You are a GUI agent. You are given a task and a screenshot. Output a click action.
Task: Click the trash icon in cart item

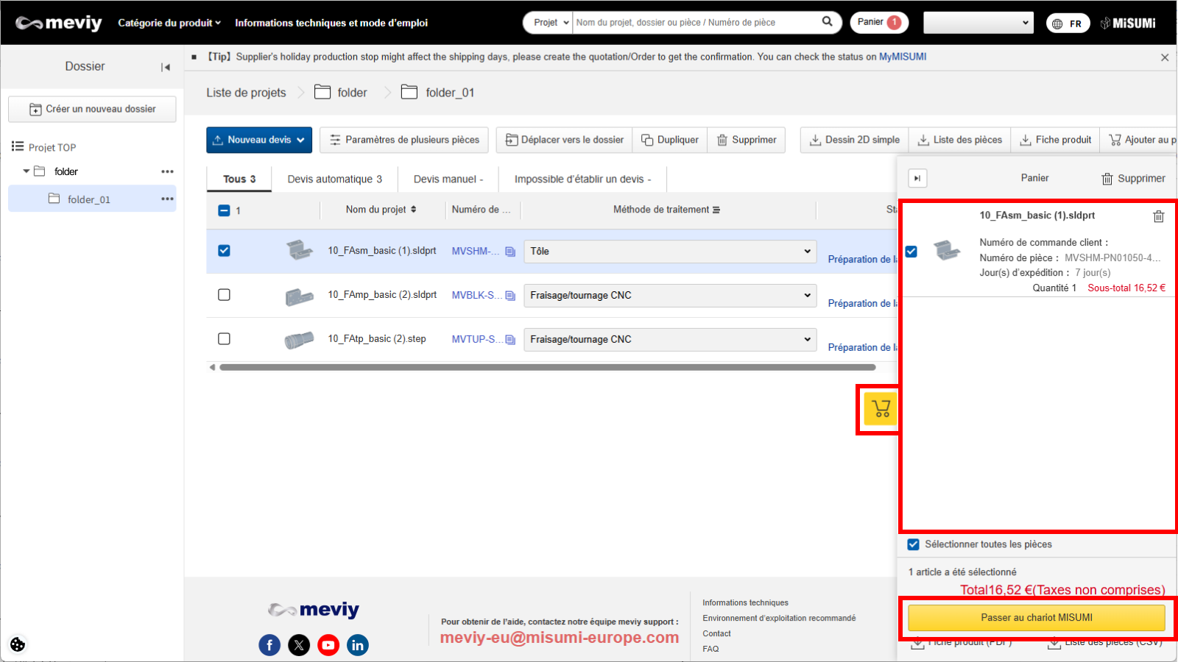pyautogui.click(x=1158, y=216)
